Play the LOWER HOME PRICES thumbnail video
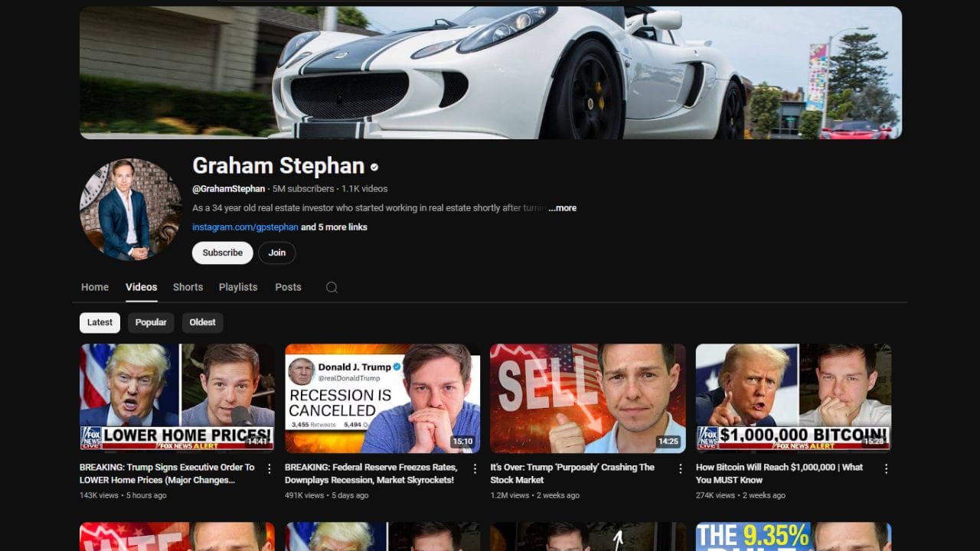Screen dimensions: 980x551 pos(177,398)
